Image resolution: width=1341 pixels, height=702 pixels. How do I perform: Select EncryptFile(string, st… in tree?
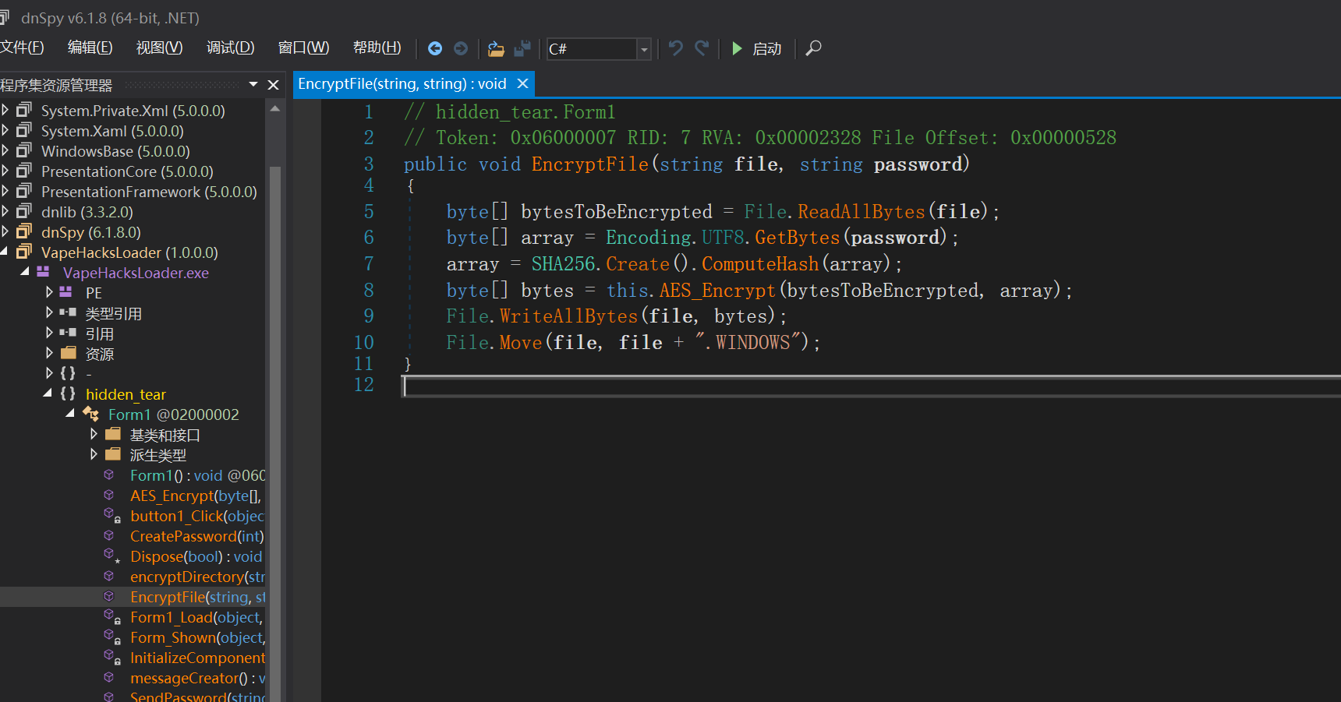[x=197, y=597]
